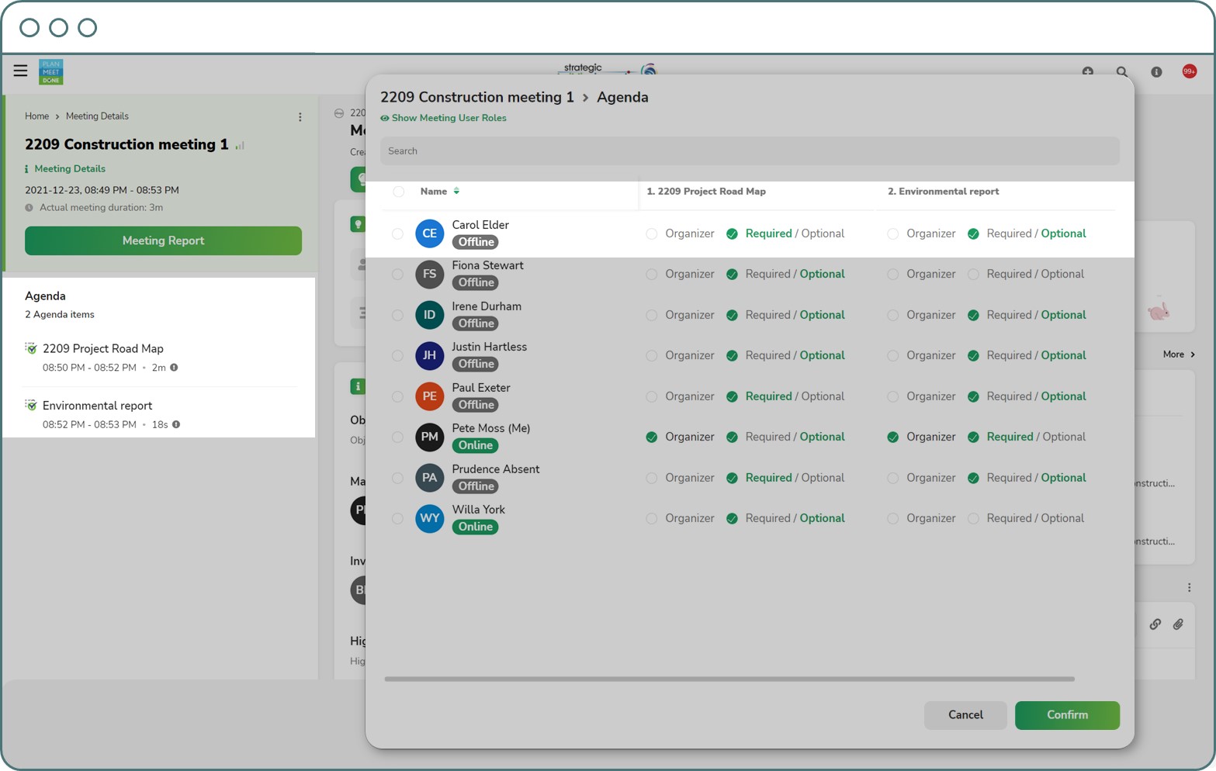Viewport: 1216px width, 771px height.
Task: Click the info icon in top bar
Action: [1155, 72]
